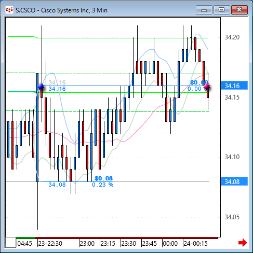Click the 34.05 price scale value
This screenshot has height=253, width=253.
[232, 217]
